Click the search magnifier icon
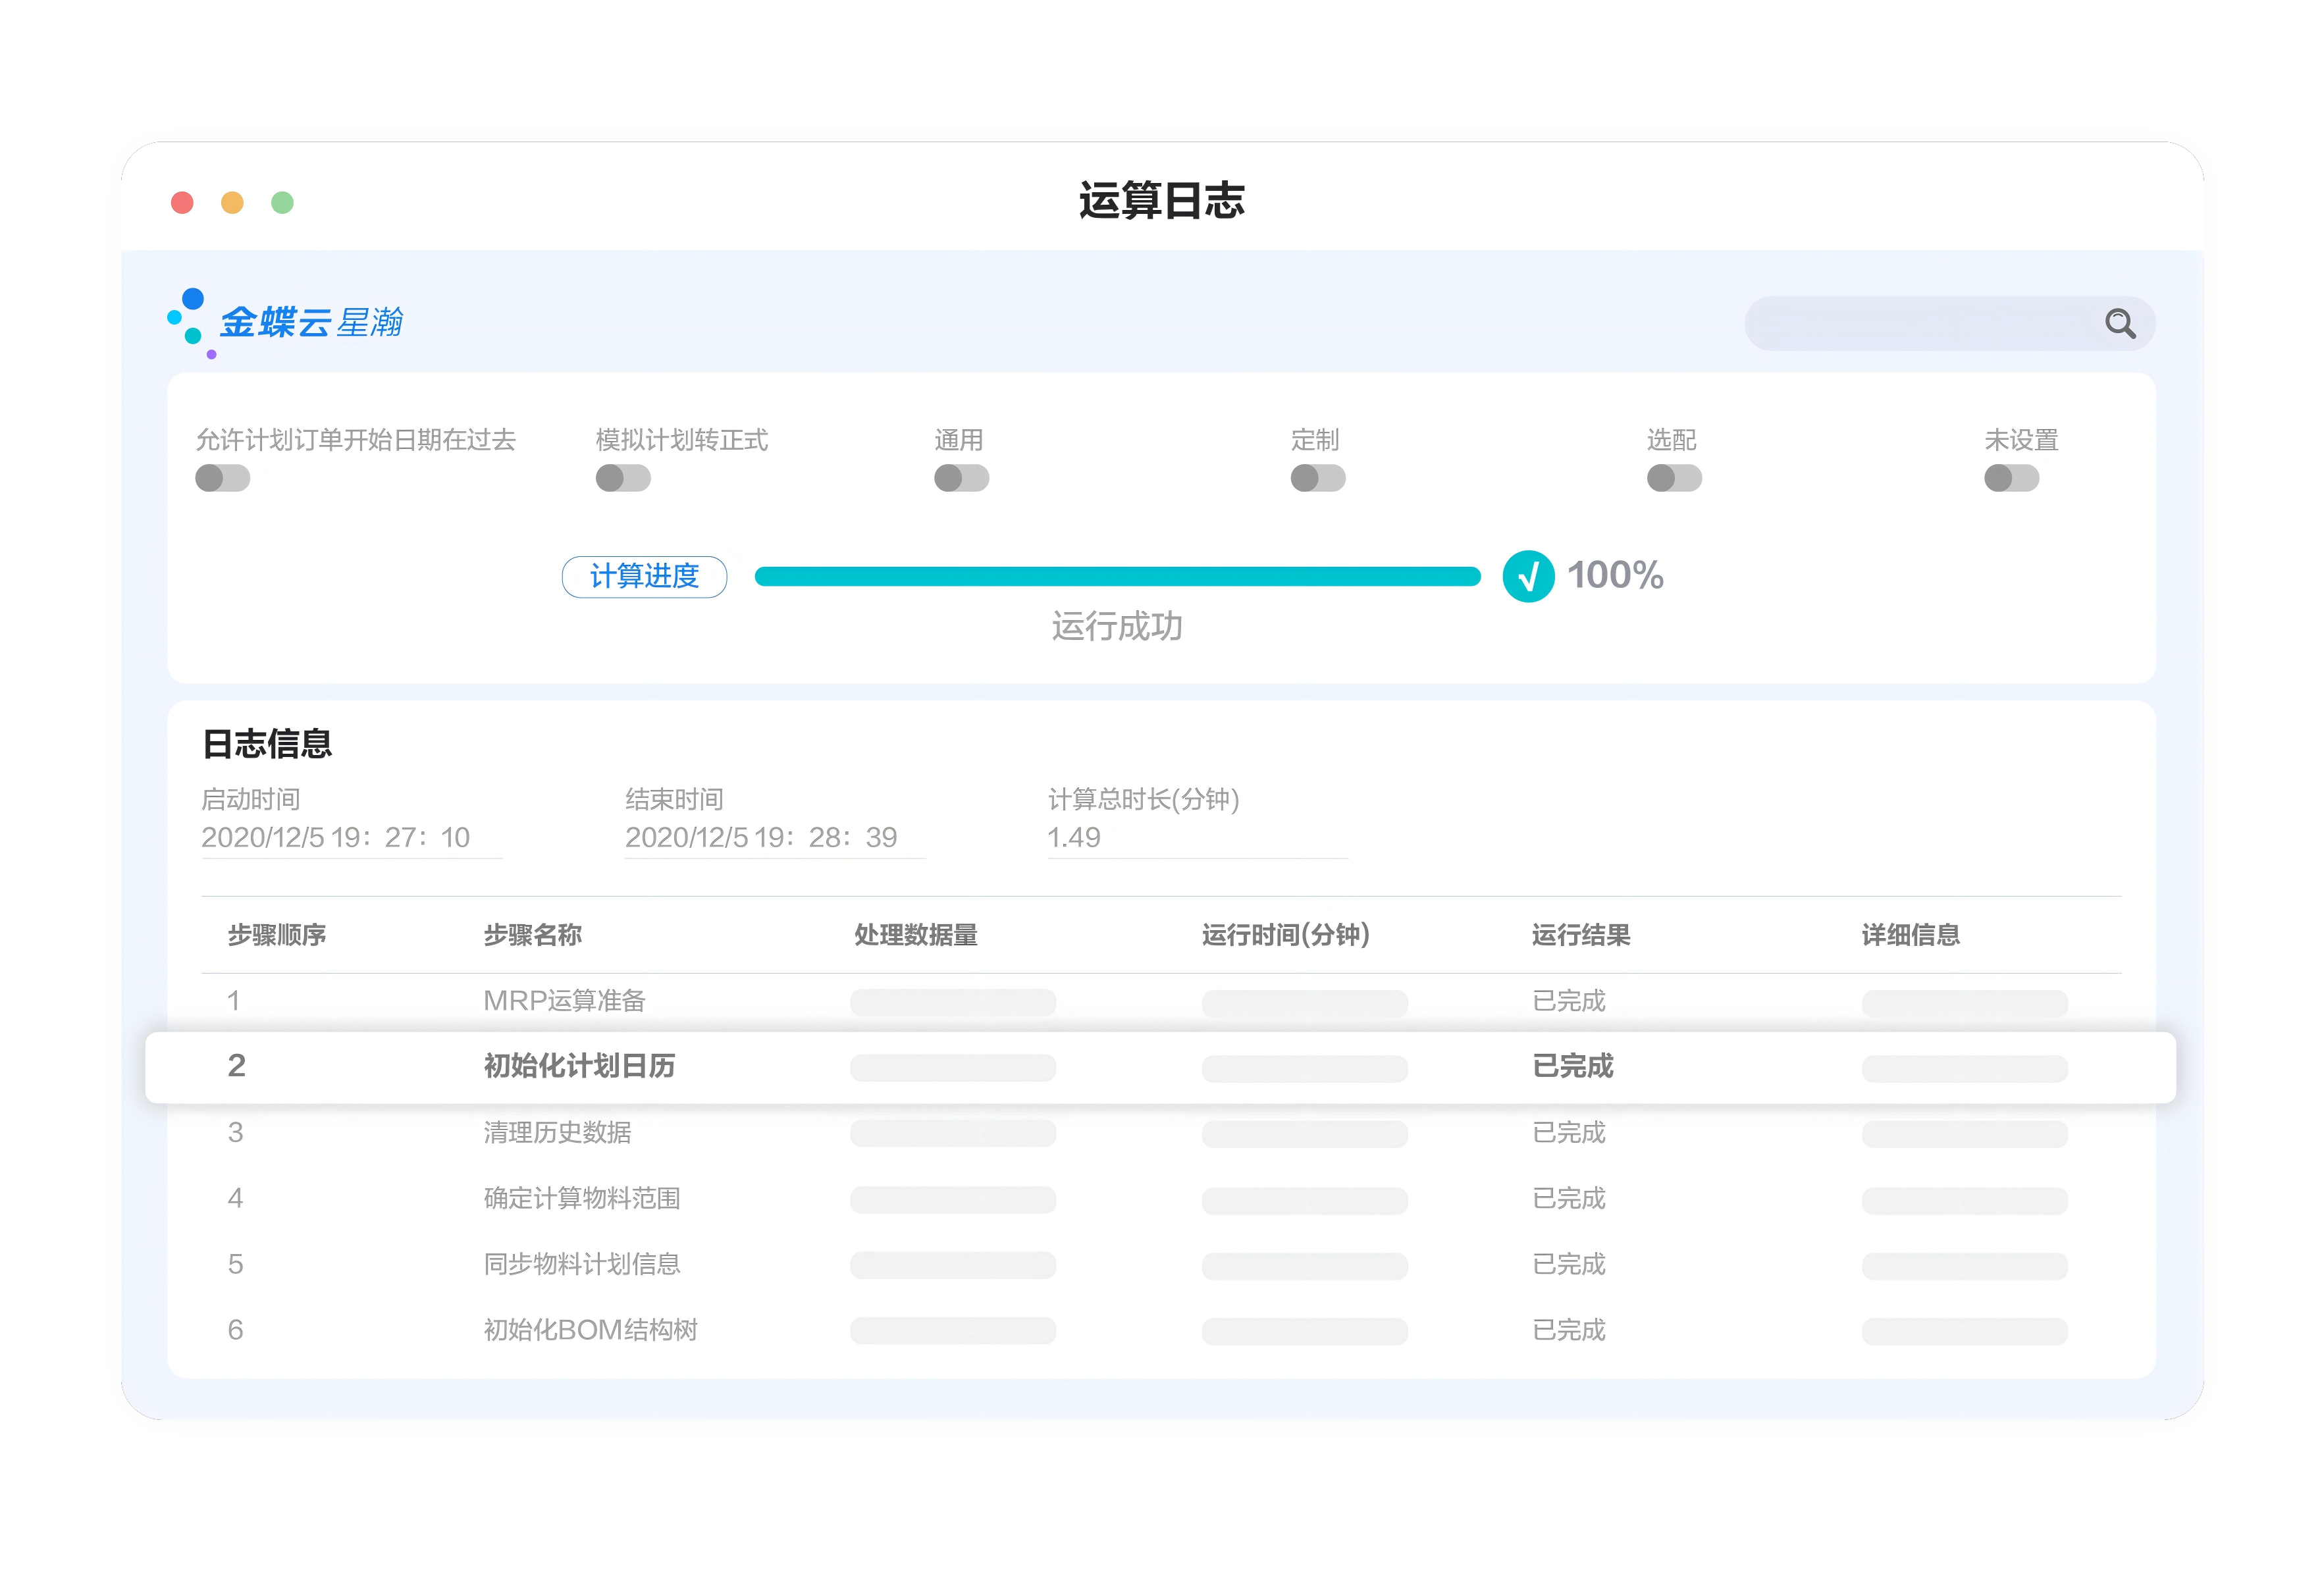 [2120, 323]
